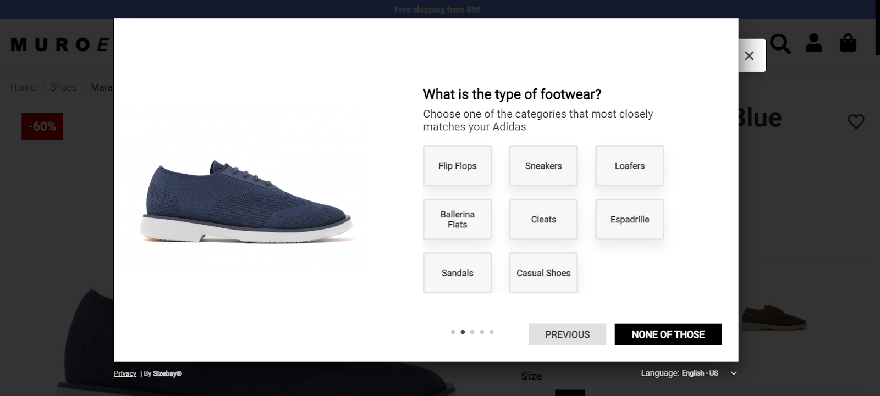Open the Shoes breadcrumb link
This screenshot has width=880, height=396.
(x=63, y=87)
